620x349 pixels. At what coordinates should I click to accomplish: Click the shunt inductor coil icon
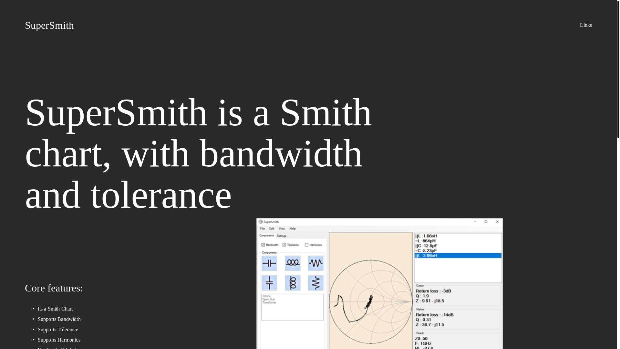tap(293, 283)
